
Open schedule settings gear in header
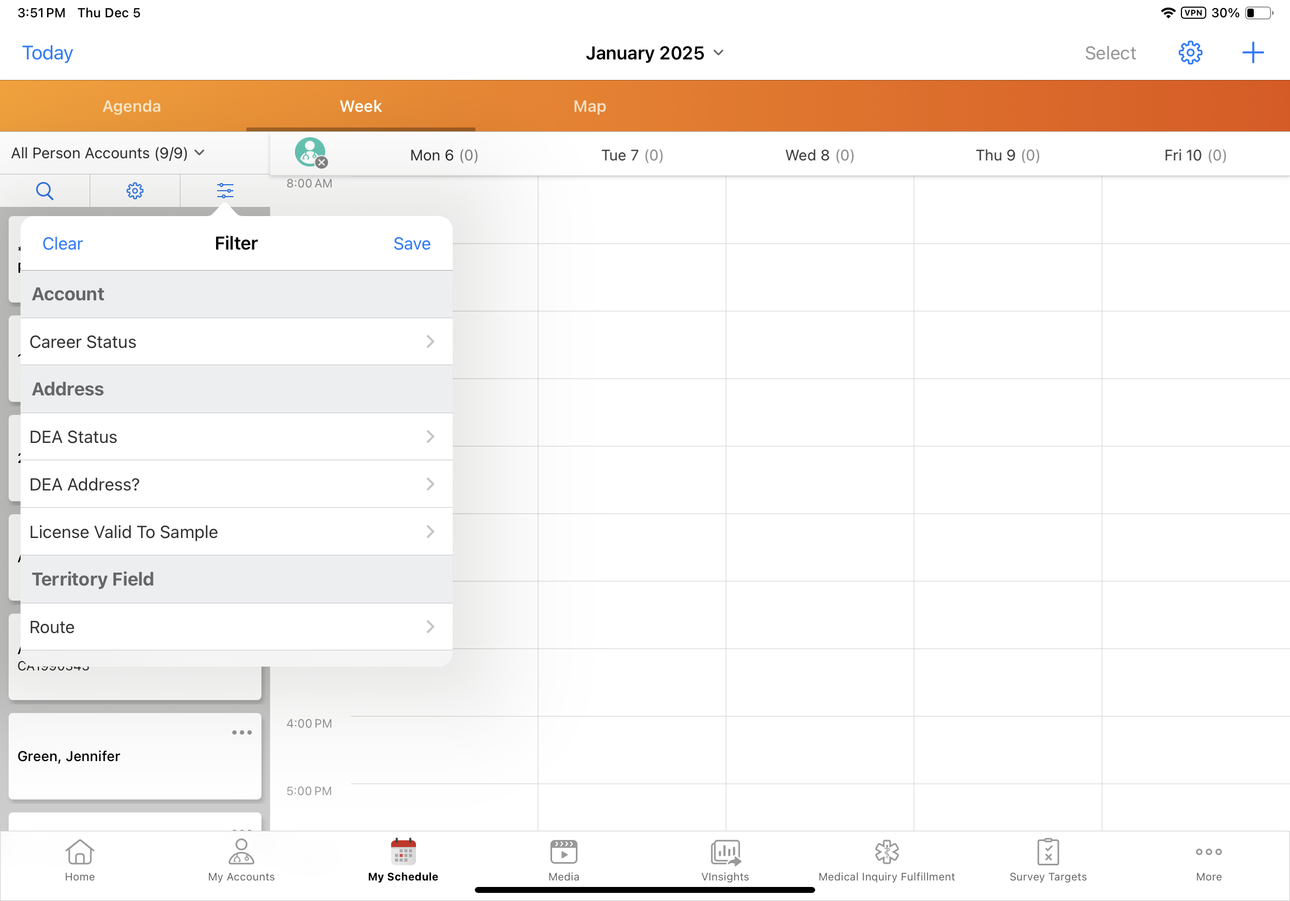coord(1190,53)
